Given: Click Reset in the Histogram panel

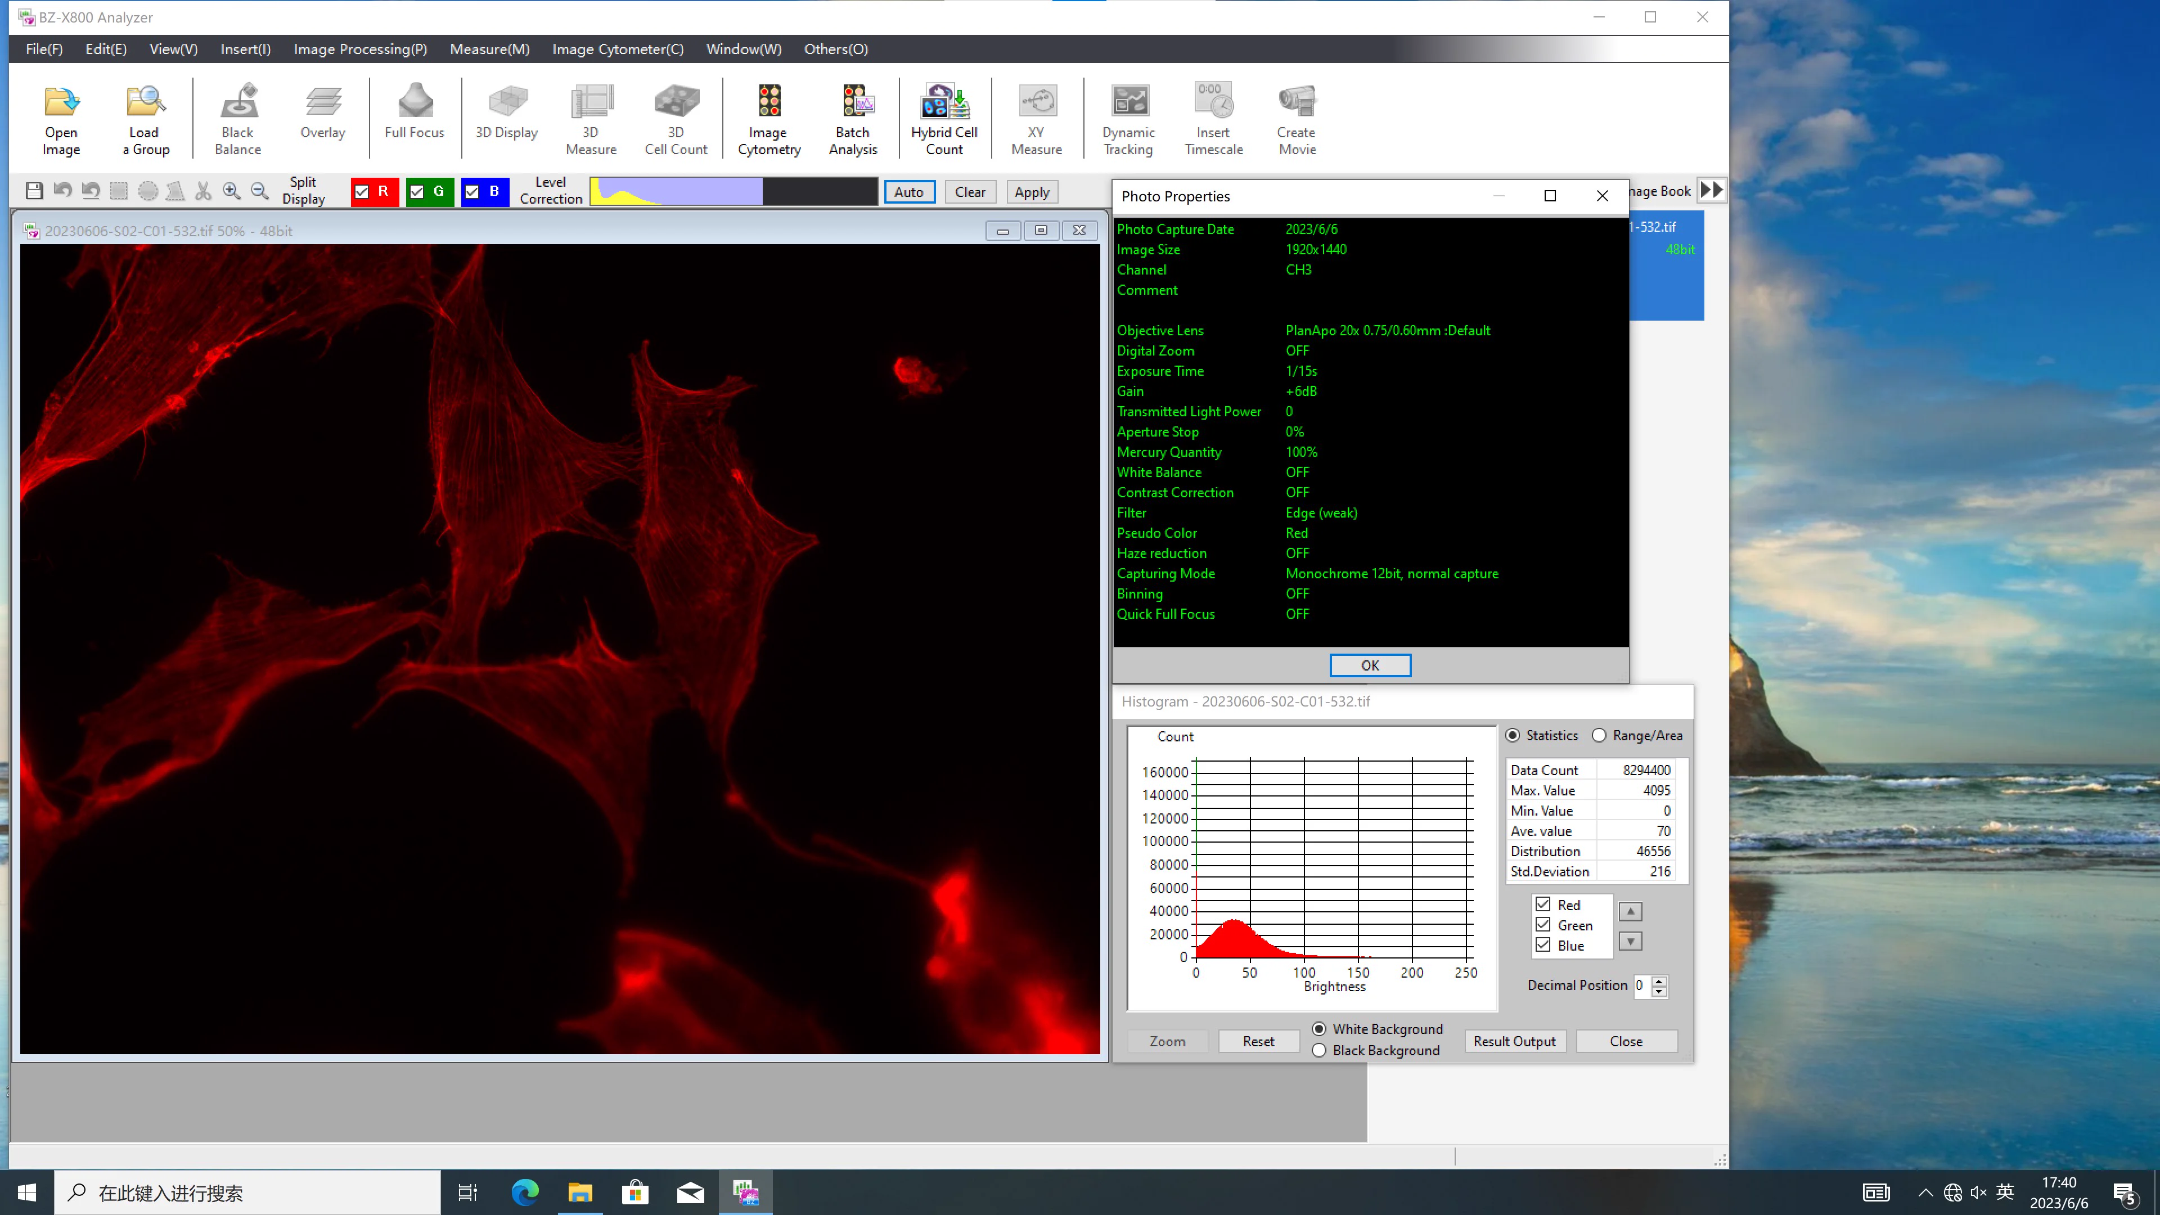Looking at the screenshot, I should (x=1259, y=1041).
